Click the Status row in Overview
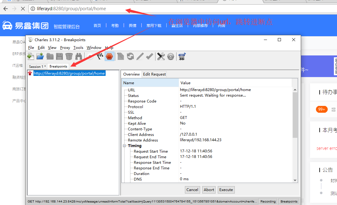Viewport: 337px width, 205px height. click(x=207, y=95)
